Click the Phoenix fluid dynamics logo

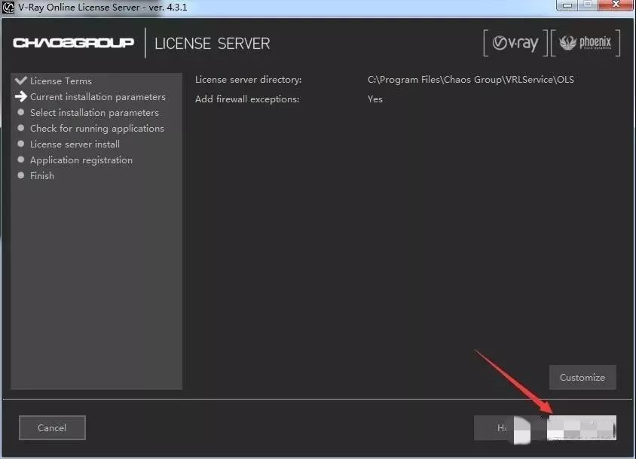586,44
